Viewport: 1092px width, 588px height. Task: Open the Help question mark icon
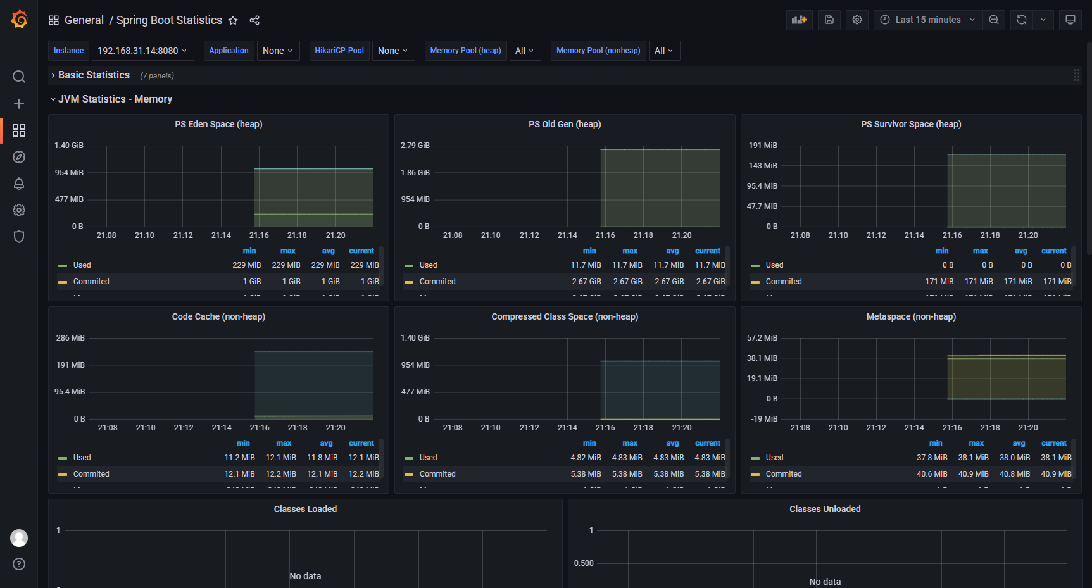pyautogui.click(x=19, y=564)
